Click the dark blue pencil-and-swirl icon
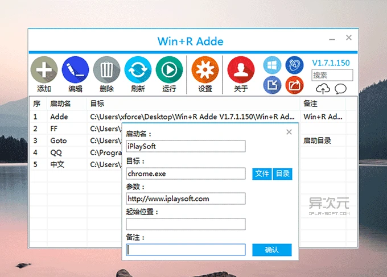This screenshot has height=277, width=387. pos(294,65)
